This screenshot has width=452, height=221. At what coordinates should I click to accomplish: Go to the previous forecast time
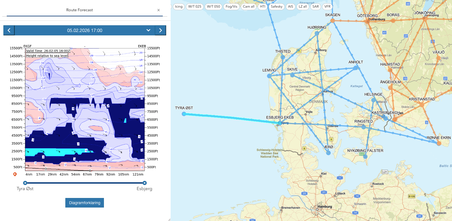[x=9, y=30]
